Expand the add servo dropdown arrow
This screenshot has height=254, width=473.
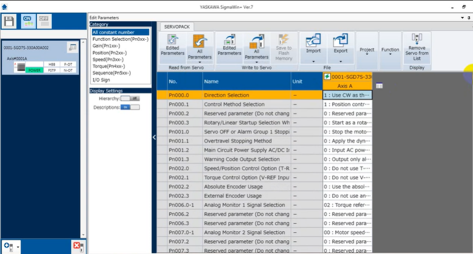click(18, 247)
